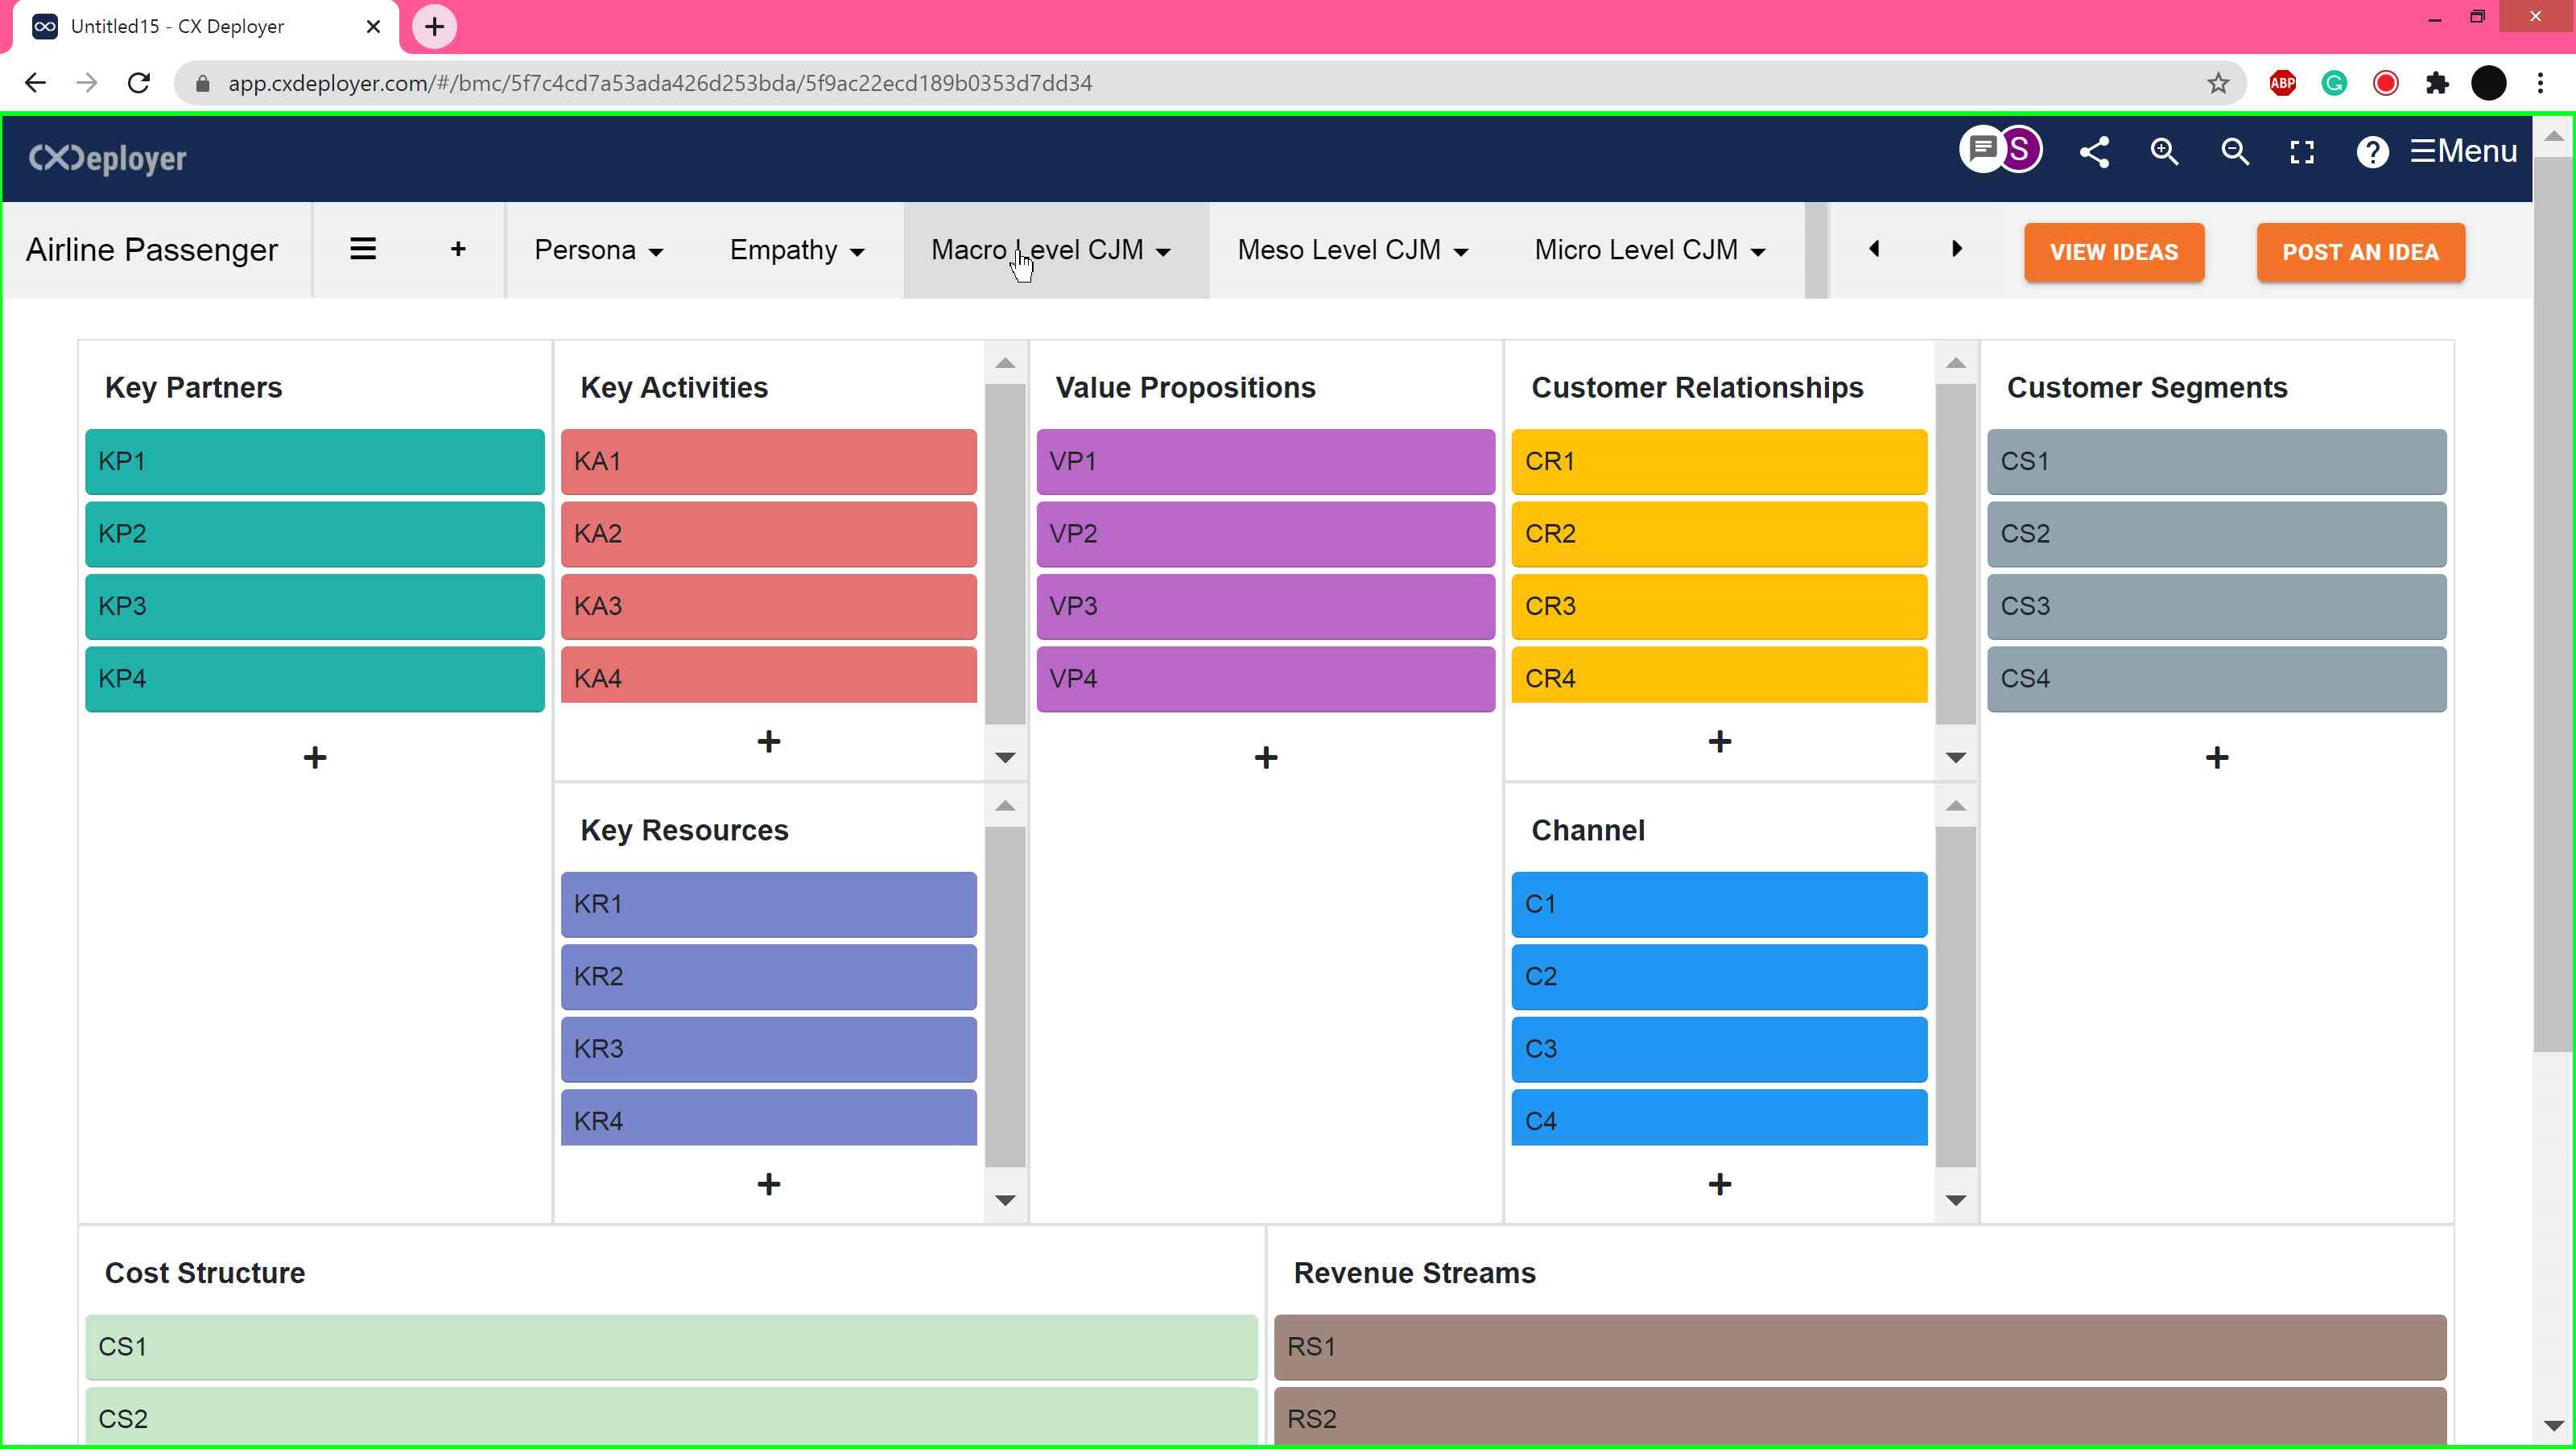2576x1449 pixels.
Task: Click the POST AN IDEA button
Action: point(2360,252)
